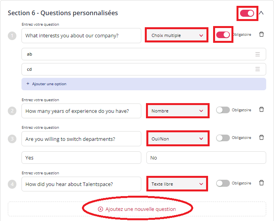Disable Obligatoire for the company interest question

pyautogui.click(x=223, y=35)
